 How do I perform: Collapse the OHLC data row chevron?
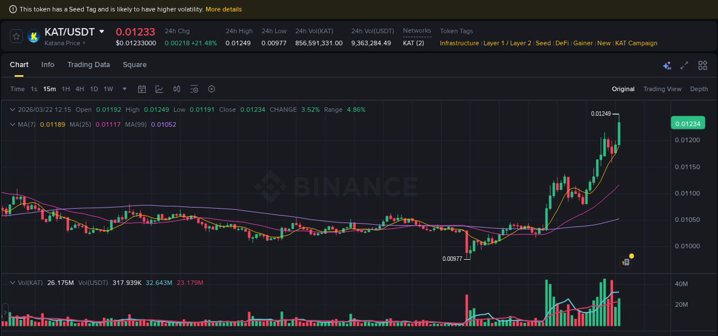[x=13, y=109]
